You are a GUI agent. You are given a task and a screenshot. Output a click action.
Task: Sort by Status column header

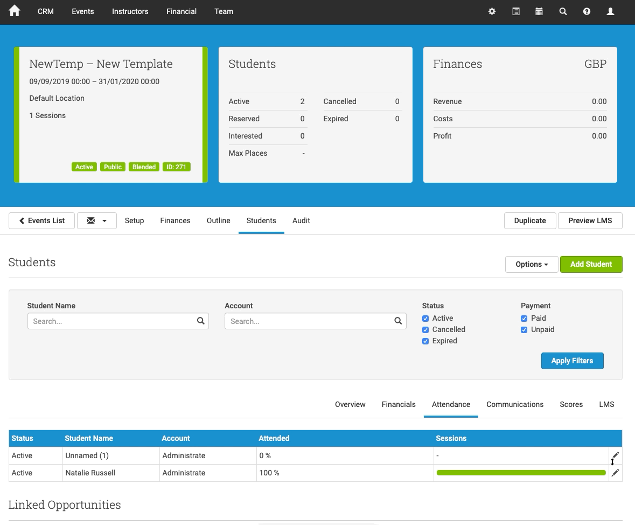[x=22, y=438]
